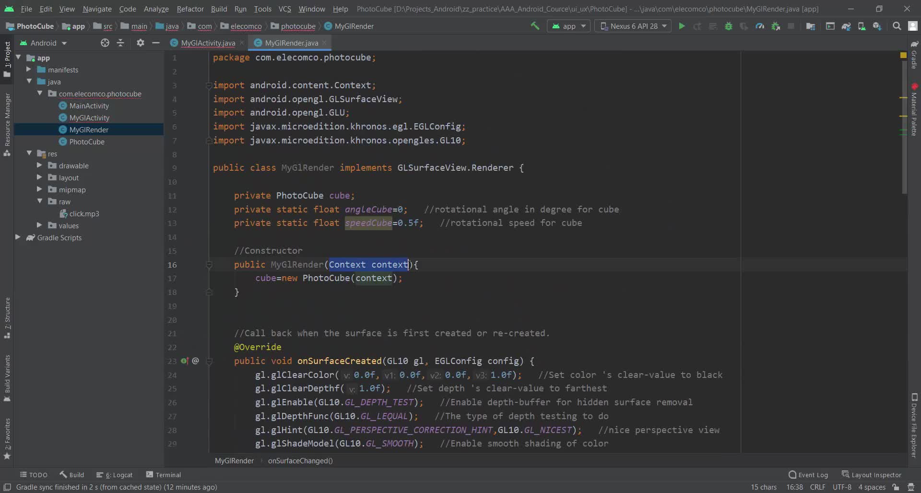Viewport: 921px width, 493px height.
Task: Start debugging with the green bug icon
Action: pos(728,26)
